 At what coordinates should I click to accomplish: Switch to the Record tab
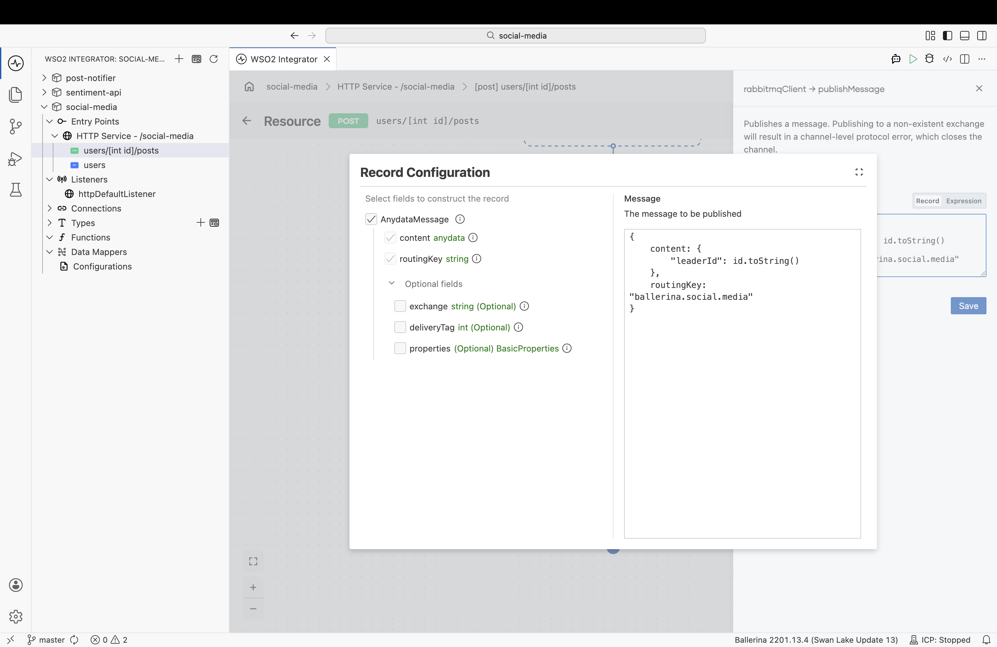[927, 201]
